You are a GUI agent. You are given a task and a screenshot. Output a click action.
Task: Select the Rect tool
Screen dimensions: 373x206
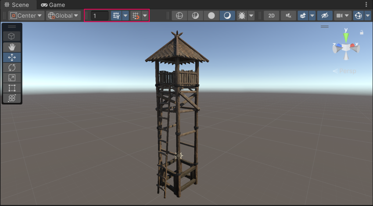[12, 88]
